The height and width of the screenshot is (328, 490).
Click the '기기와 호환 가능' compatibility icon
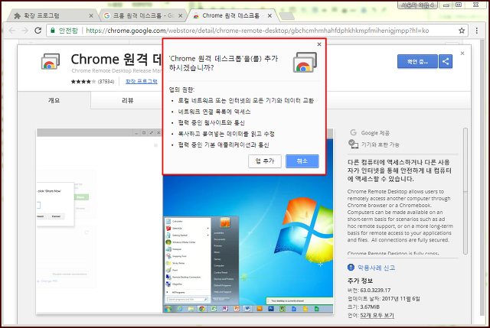(353, 145)
